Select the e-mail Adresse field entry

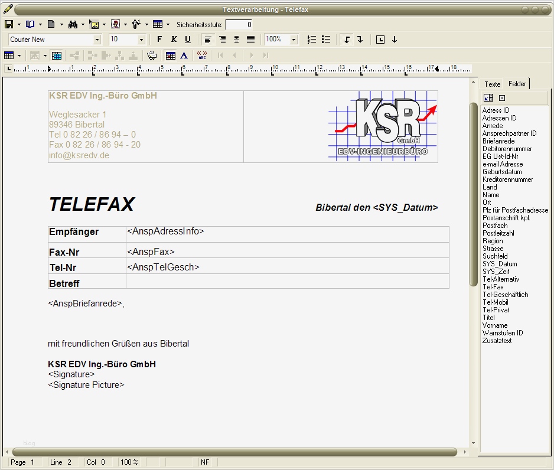pos(503,164)
